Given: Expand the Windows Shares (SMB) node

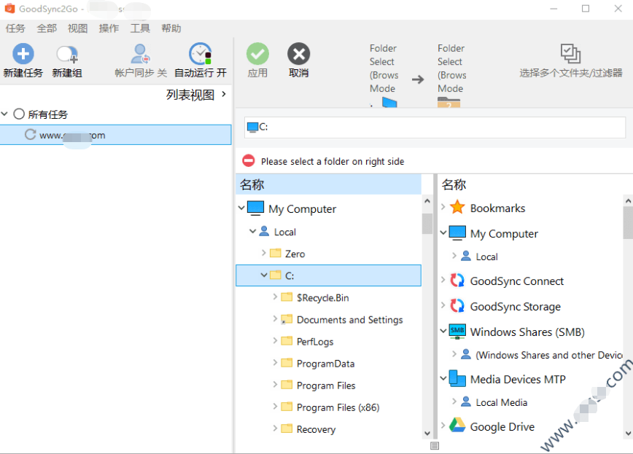Looking at the screenshot, I should (443, 332).
